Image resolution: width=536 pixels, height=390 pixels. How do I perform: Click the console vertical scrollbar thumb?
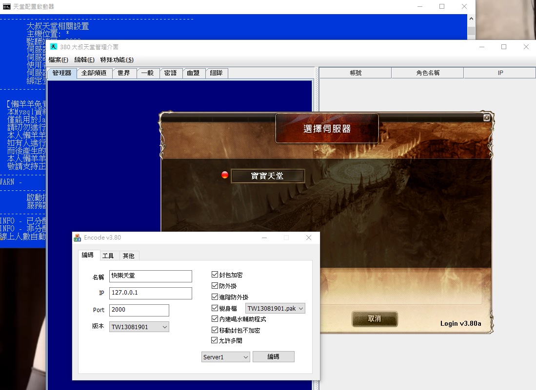coord(472,31)
